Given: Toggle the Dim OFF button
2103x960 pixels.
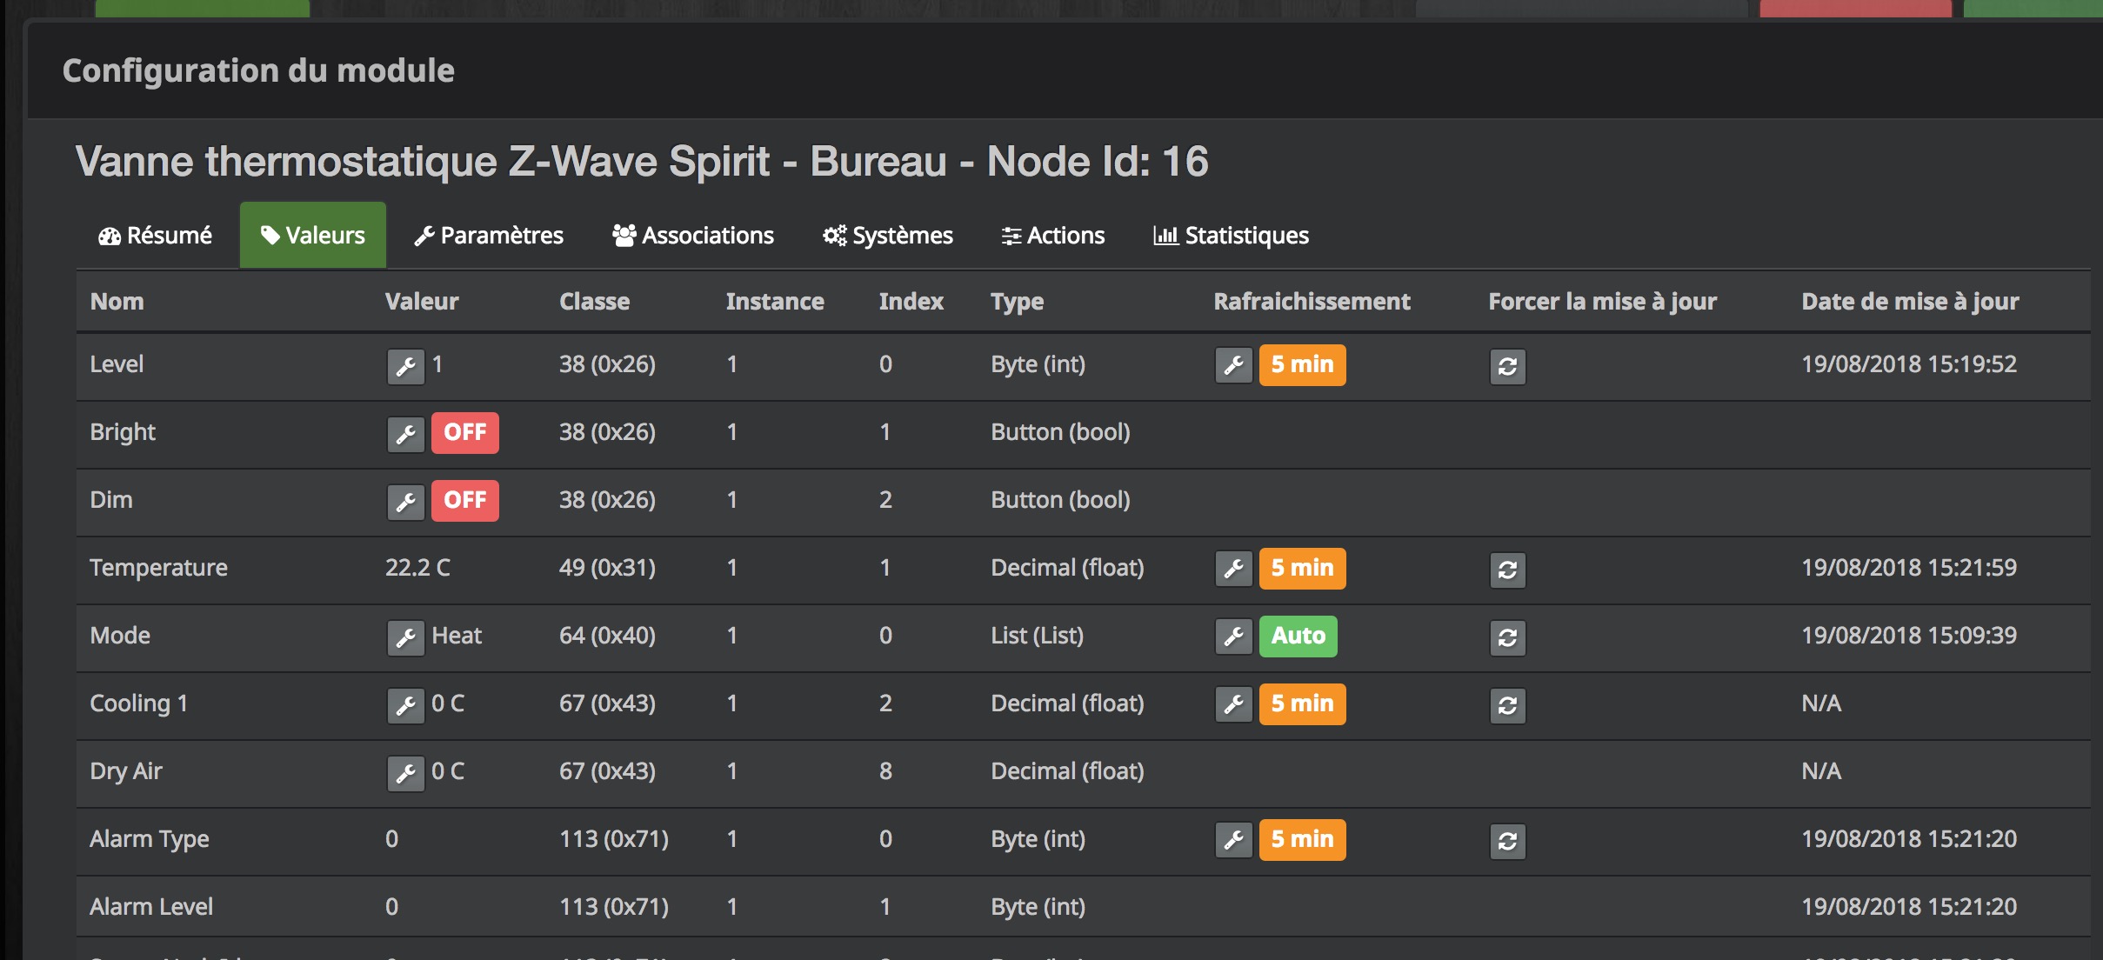Looking at the screenshot, I should [465, 500].
